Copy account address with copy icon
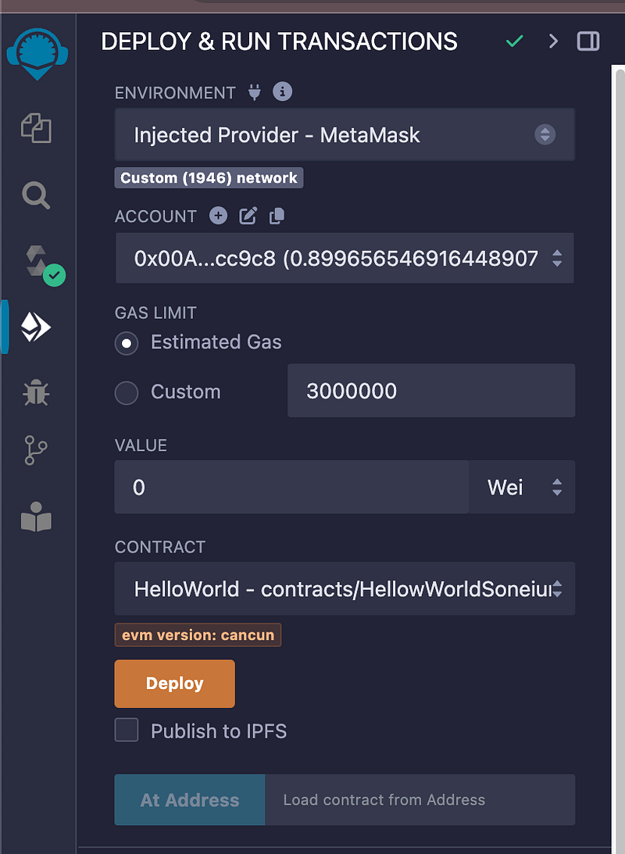This screenshot has width=625, height=854. [x=277, y=216]
